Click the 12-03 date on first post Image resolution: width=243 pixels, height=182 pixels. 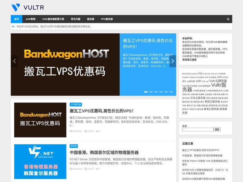tap(89, 131)
